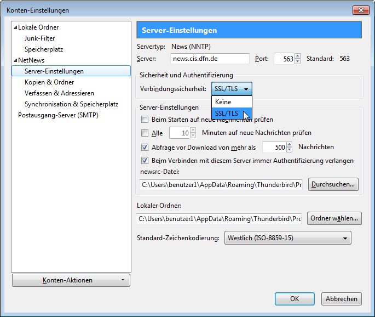Choose SSL/TLS option in dropdown list

tap(227, 113)
